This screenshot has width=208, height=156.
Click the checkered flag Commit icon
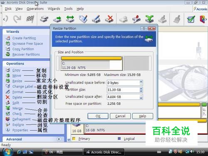tap(30, 19)
